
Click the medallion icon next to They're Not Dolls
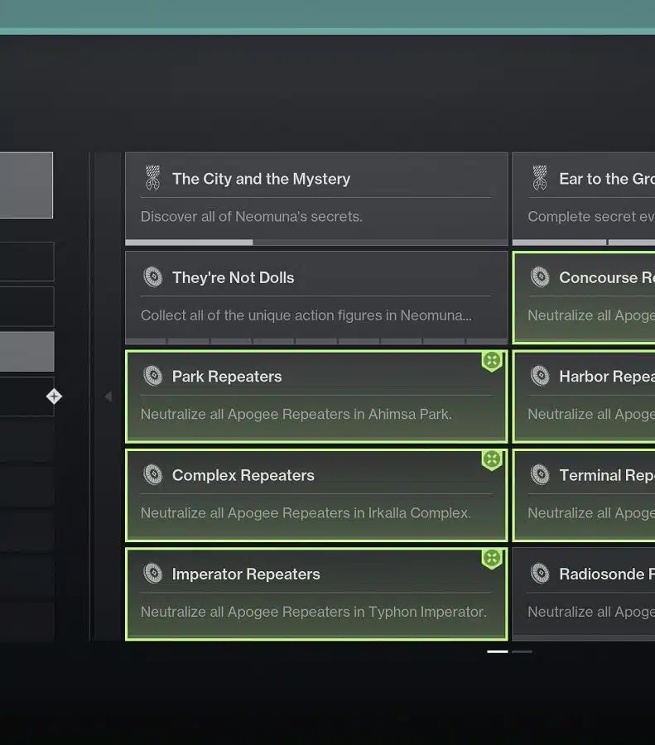point(153,277)
